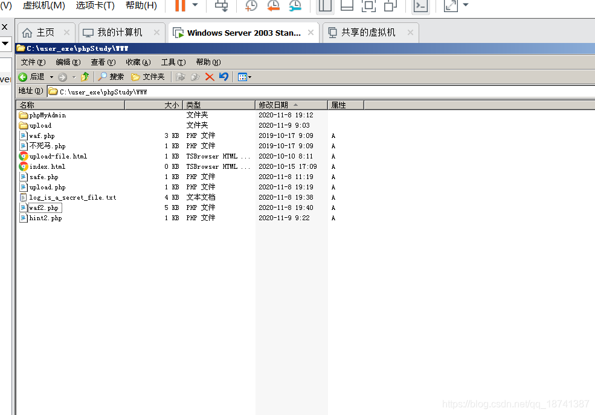
Task: Take a snapshot with the clock-plus icon
Action: [251, 5]
